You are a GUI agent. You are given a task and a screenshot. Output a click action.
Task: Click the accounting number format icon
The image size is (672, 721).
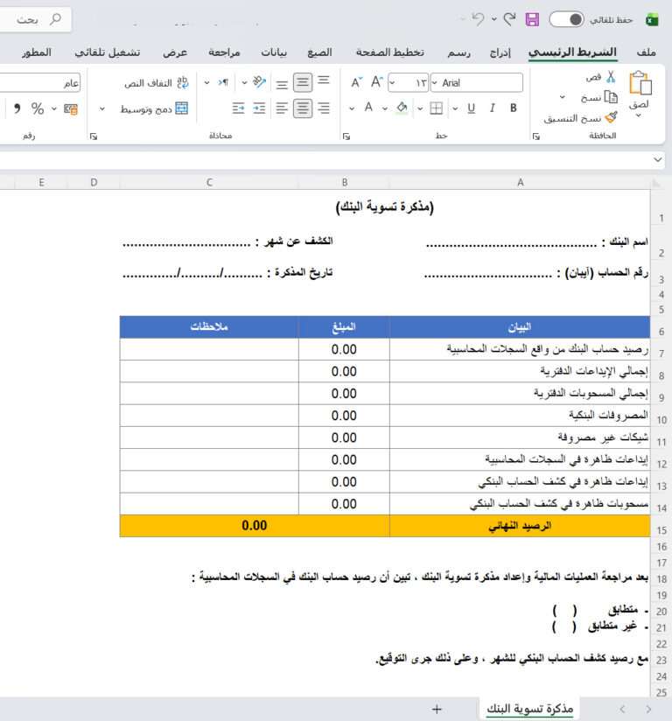[x=70, y=109]
